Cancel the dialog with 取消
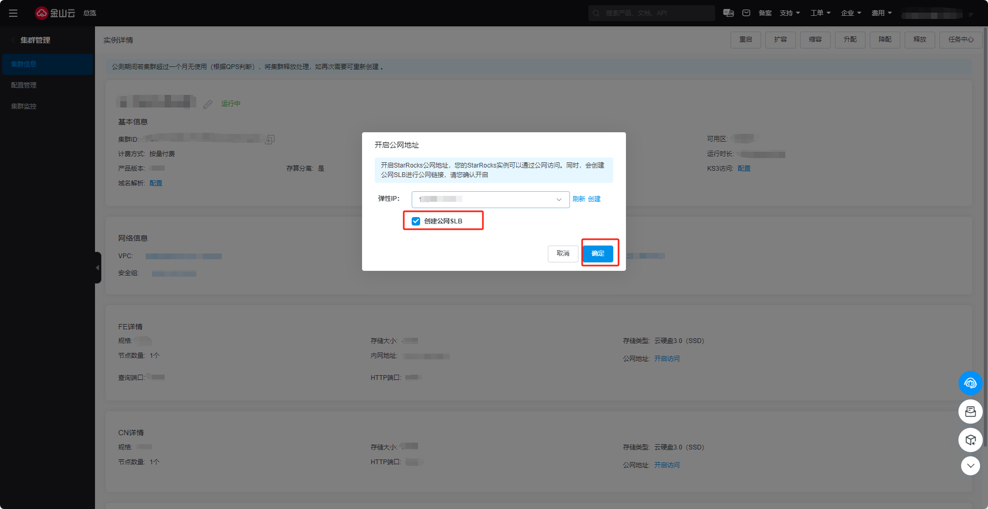Viewport: 988px width, 509px height. (563, 253)
